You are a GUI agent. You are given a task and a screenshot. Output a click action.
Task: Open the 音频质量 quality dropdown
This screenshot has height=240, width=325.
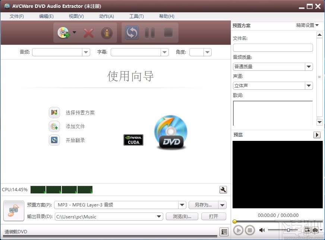[309, 66]
